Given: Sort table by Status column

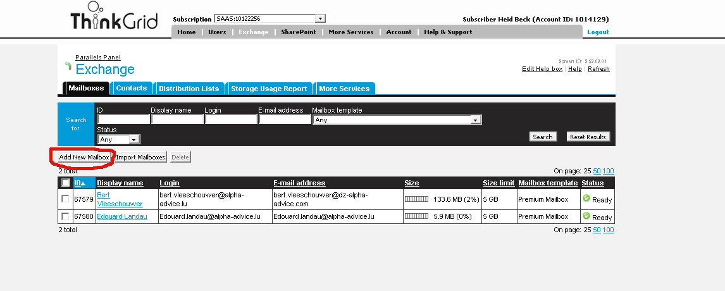Looking at the screenshot, I should (x=593, y=183).
